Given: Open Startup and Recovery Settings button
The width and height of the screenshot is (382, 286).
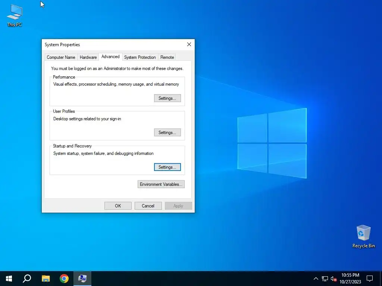Looking at the screenshot, I should (167, 167).
